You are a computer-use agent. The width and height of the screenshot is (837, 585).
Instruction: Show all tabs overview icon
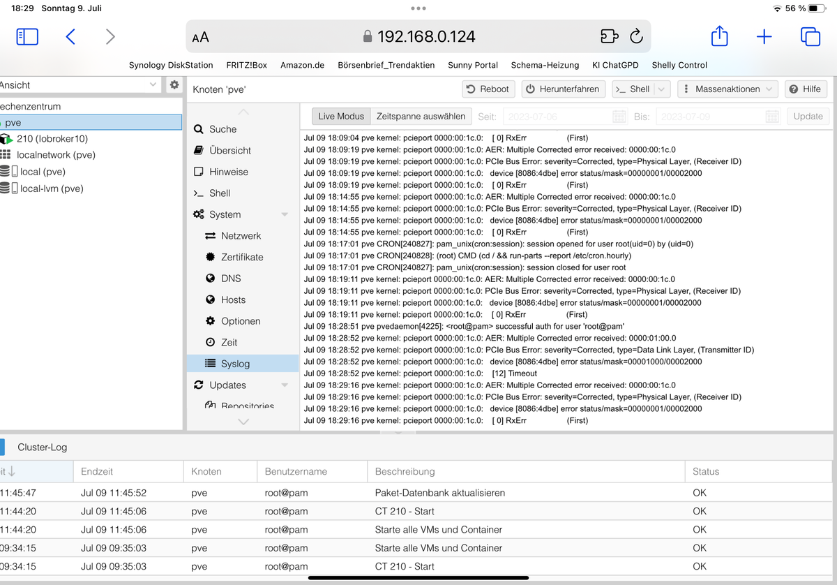[x=810, y=36]
